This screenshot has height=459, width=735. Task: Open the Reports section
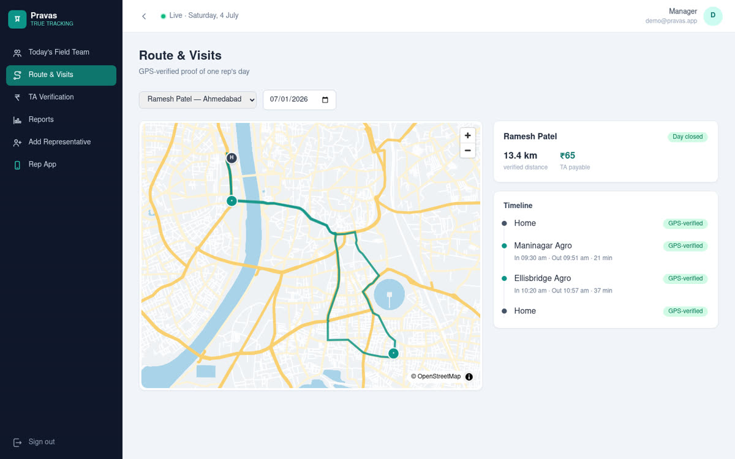[x=61, y=120]
